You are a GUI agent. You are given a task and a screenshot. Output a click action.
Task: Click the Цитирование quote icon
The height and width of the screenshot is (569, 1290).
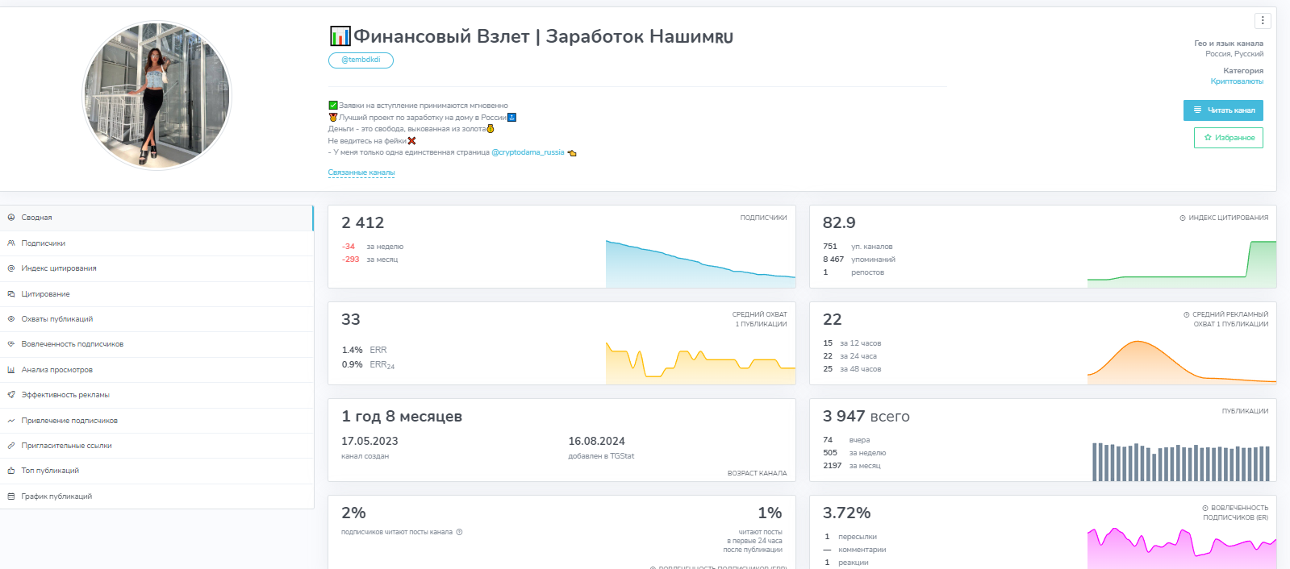(11, 294)
